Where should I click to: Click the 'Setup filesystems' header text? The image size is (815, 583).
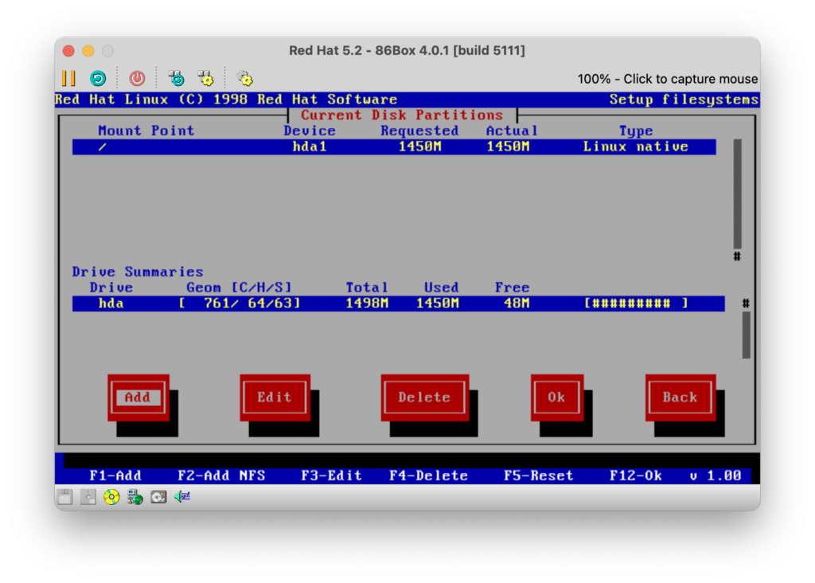tap(684, 100)
